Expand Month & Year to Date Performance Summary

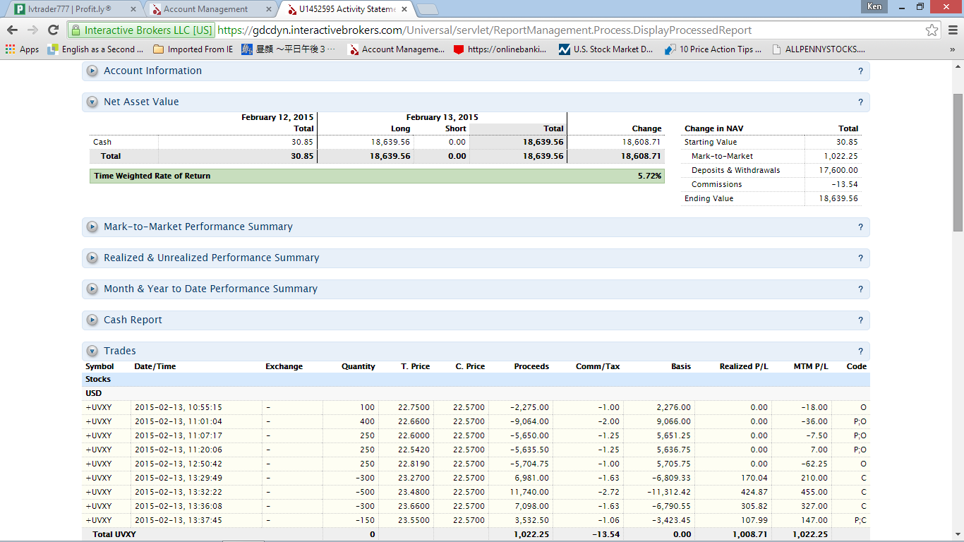(x=92, y=289)
